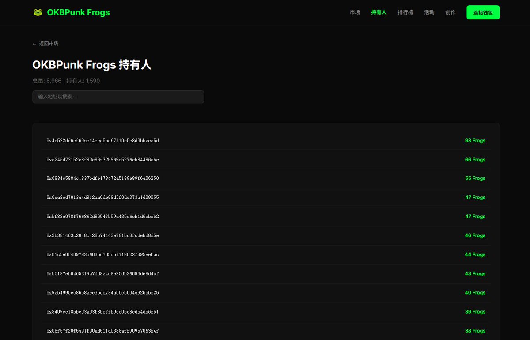Select address 0x0834c5884c1837bdfe173472a5189e89f6a06250
This screenshot has height=340, width=530.
click(x=102, y=179)
